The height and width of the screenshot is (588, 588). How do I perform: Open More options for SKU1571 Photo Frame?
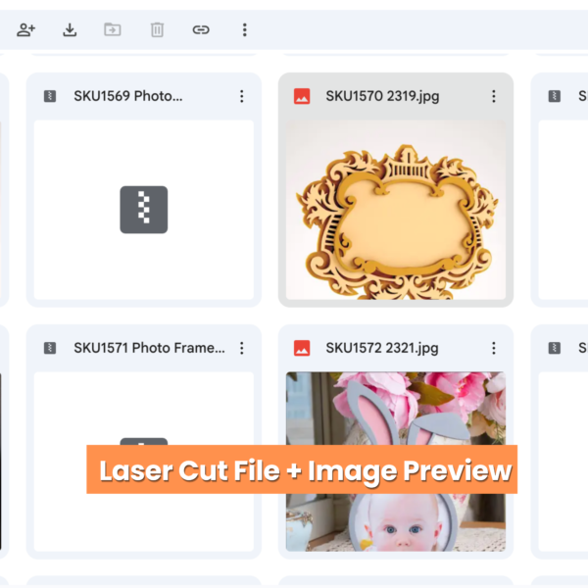pyautogui.click(x=242, y=348)
